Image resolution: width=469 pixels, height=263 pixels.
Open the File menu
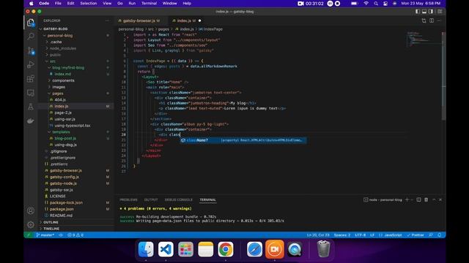point(58,3)
